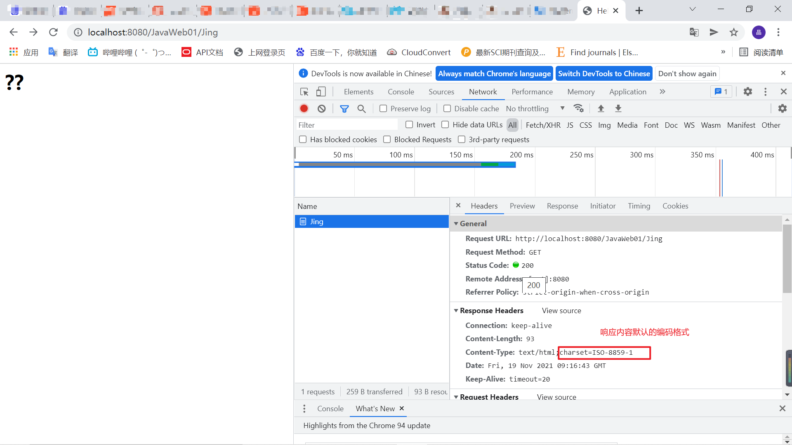Image resolution: width=792 pixels, height=445 pixels.
Task: Clear the network requests list
Action: pyautogui.click(x=321, y=108)
